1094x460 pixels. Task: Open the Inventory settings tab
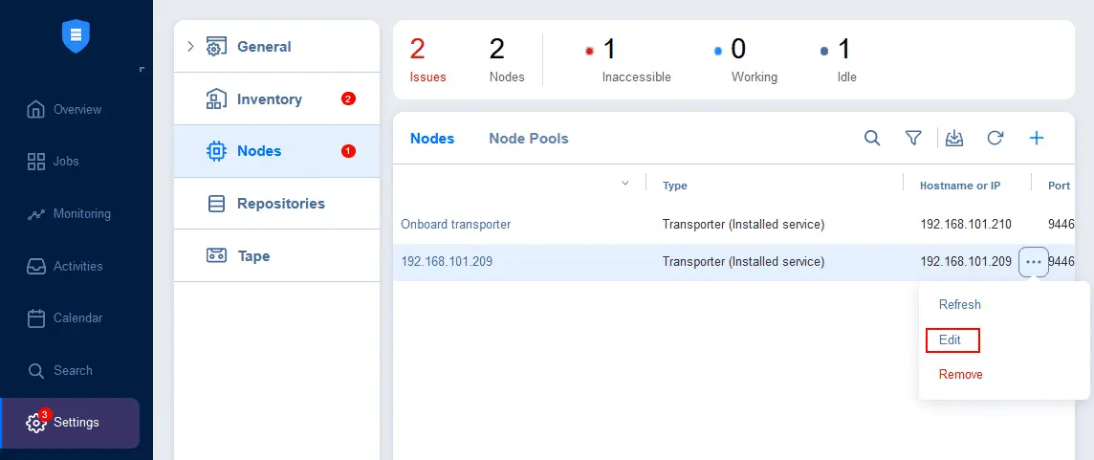pos(277,99)
